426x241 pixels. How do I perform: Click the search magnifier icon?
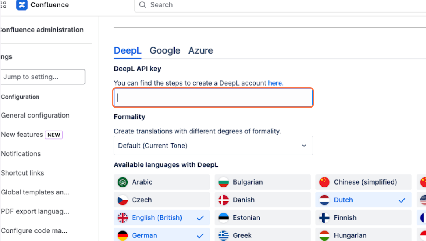tap(143, 5)
